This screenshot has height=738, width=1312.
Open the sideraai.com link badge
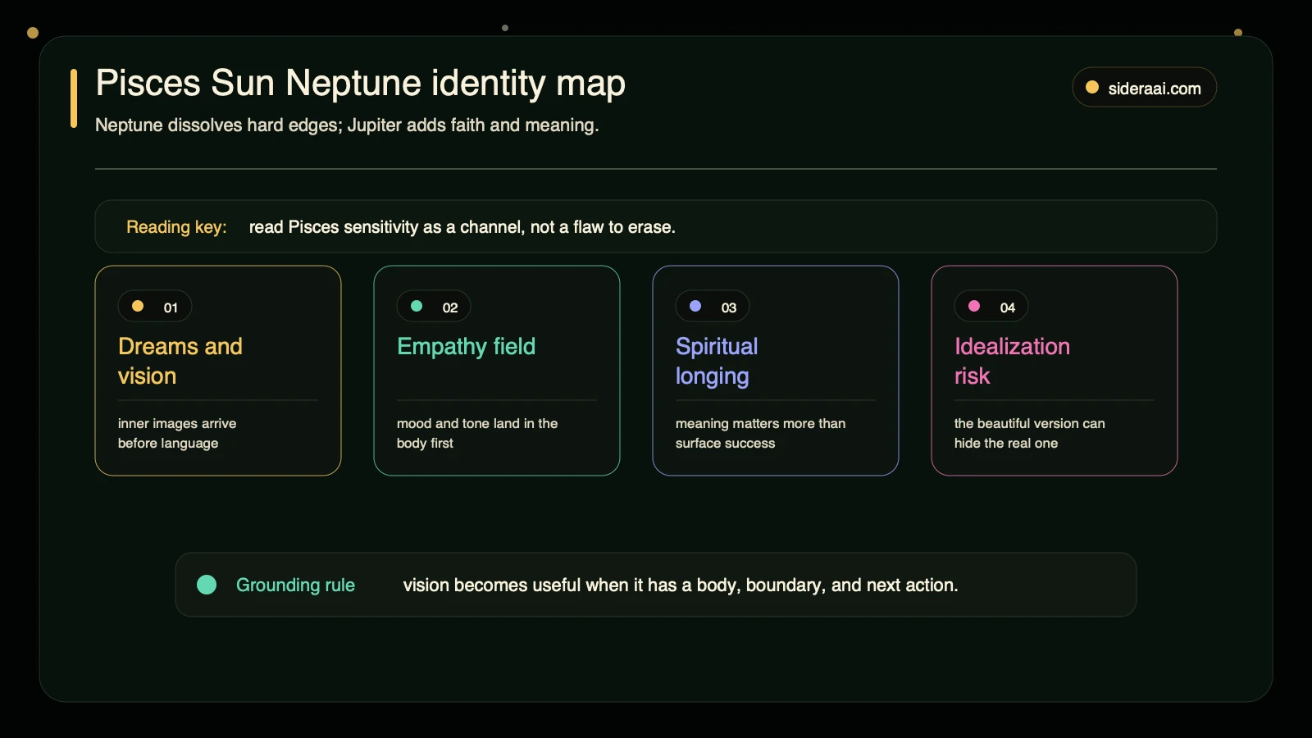point(1144,87)
